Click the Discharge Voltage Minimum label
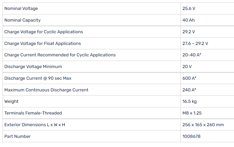The width and height of the screenshot is (234, 147). point(33,67)
